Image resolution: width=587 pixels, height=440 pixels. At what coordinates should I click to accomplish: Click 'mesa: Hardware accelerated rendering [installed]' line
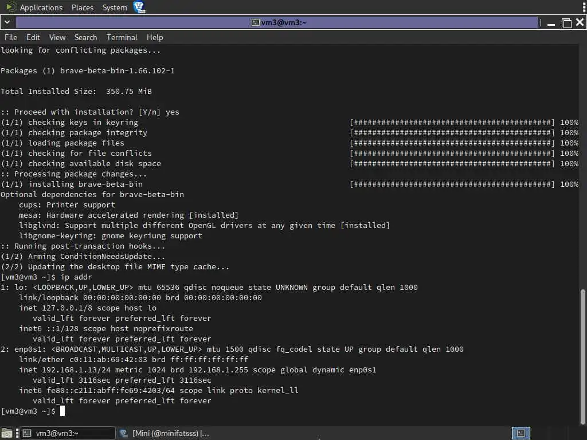pyautogui.click(x=129, y=215)
